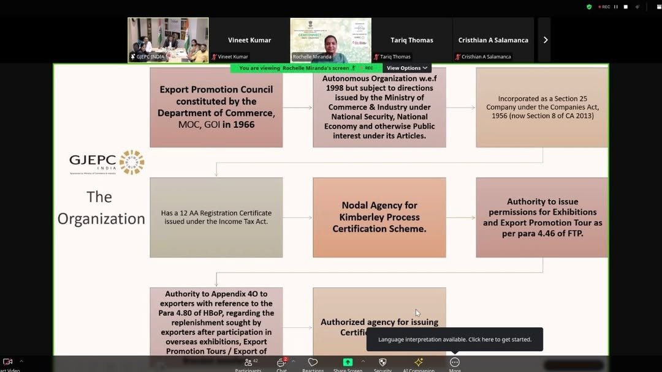Click the green encryption shield icon

coord(589,7)
